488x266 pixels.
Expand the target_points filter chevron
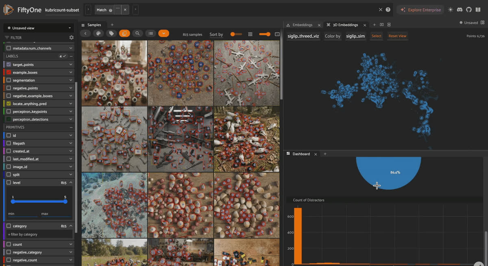point(71,65)
